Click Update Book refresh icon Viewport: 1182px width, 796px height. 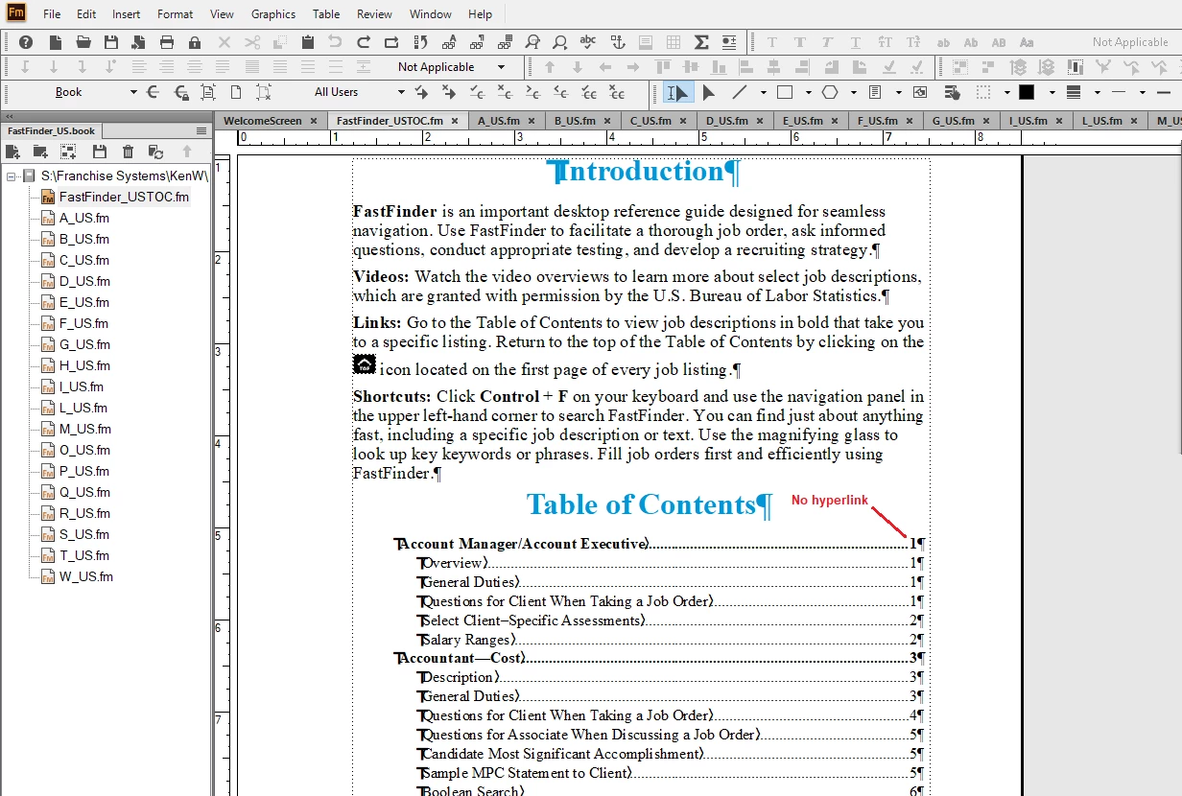[155, 152]
